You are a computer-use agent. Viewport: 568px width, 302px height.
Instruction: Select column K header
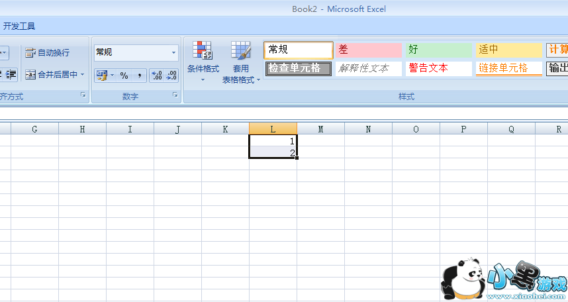click(x=225, y=128)
